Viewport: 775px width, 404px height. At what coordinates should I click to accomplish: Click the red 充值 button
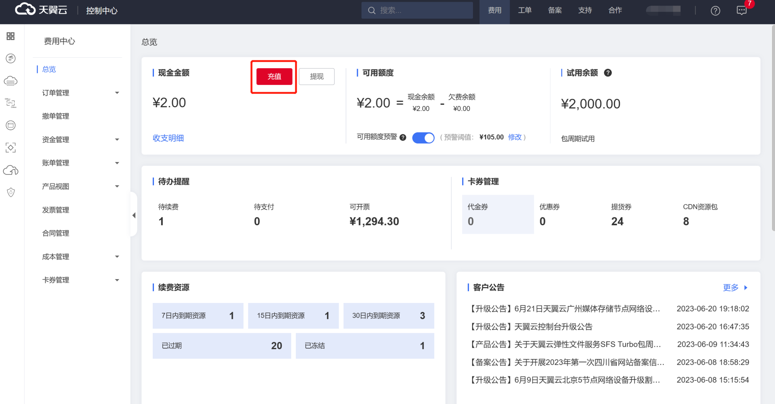274,76
